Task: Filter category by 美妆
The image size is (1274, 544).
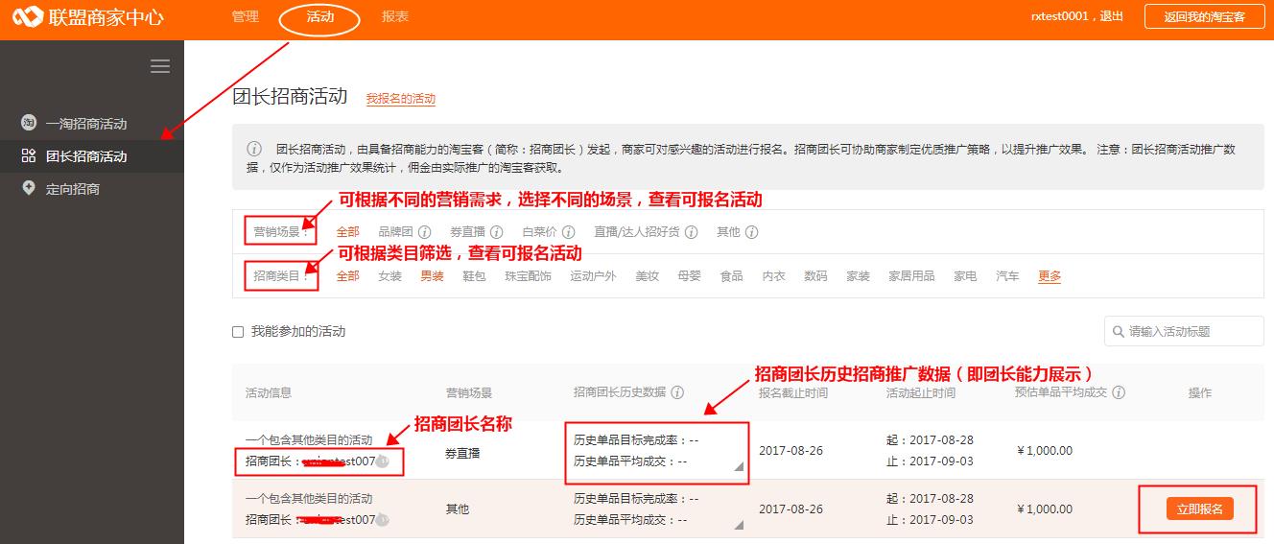Action: point(647,276)
